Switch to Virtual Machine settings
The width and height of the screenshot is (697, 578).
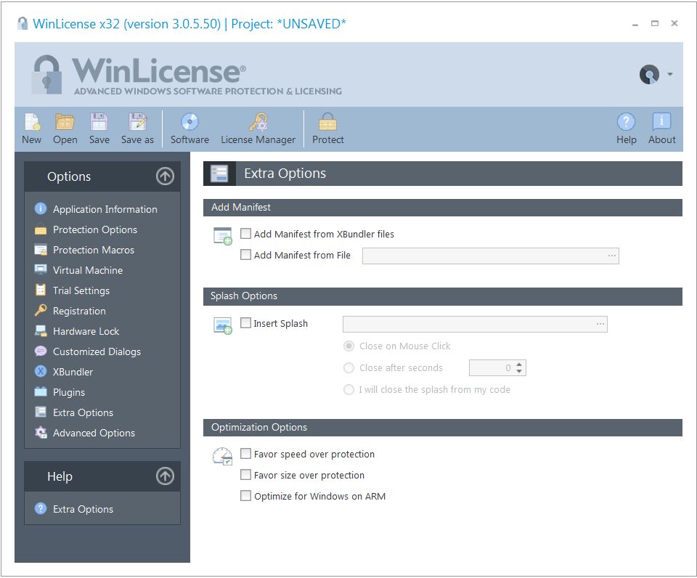(x=88, y=270)
